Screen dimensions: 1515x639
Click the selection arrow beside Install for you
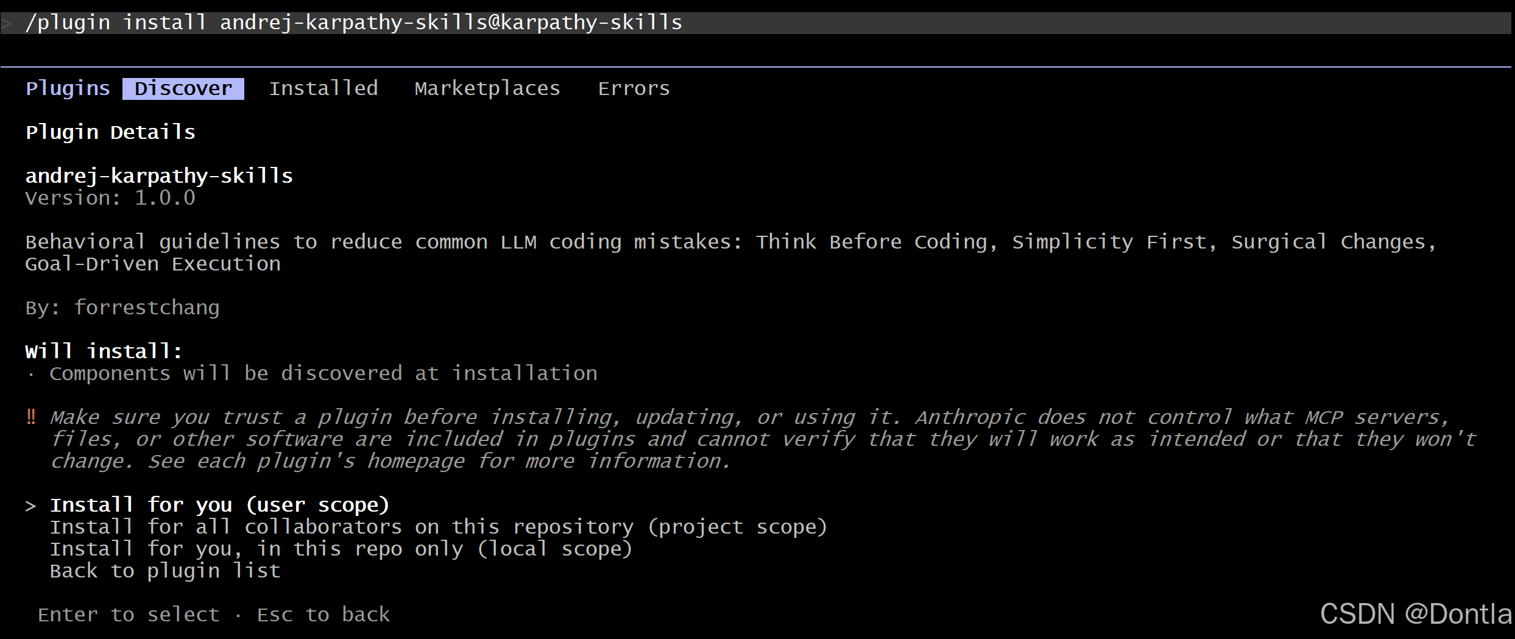click(31, 506)
